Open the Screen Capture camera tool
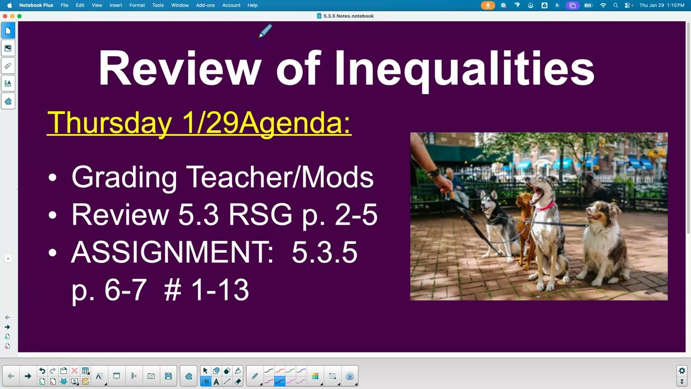 (x=151, y=376)
